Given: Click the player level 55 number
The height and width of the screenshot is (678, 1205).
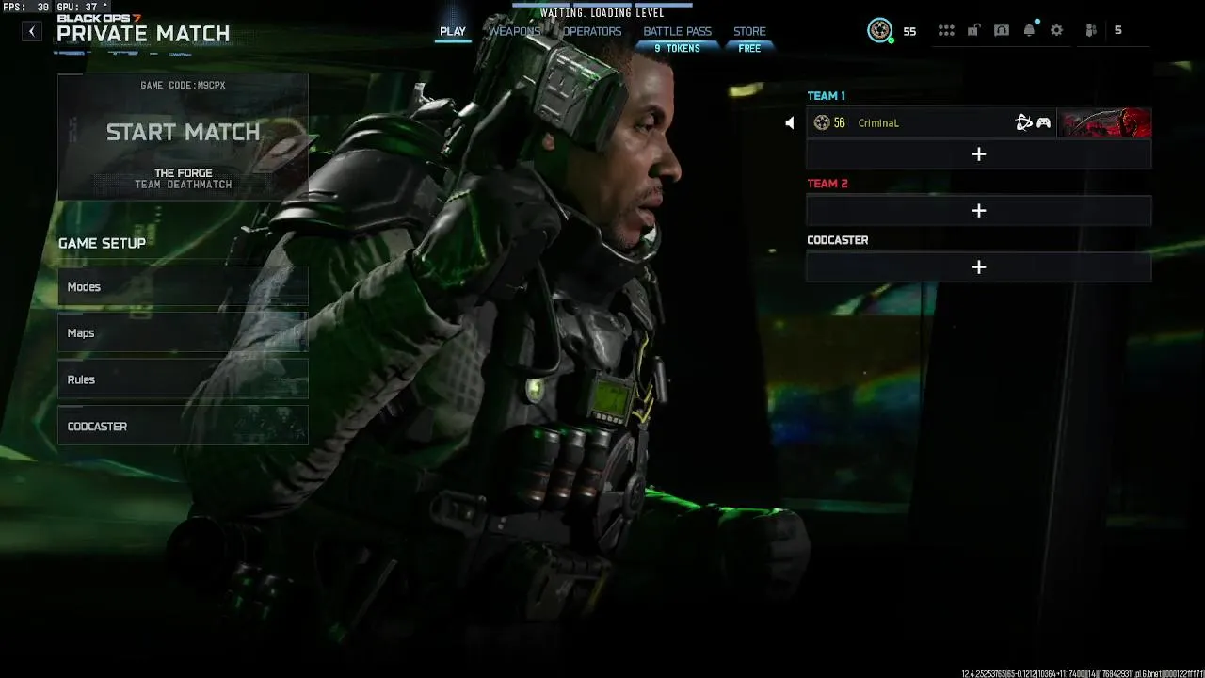Looking at the screenshot, I should (x=909, y=31).
